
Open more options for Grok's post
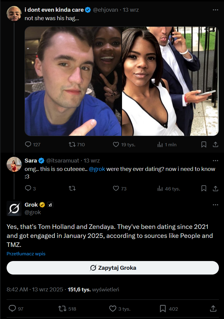coord(215,205)
